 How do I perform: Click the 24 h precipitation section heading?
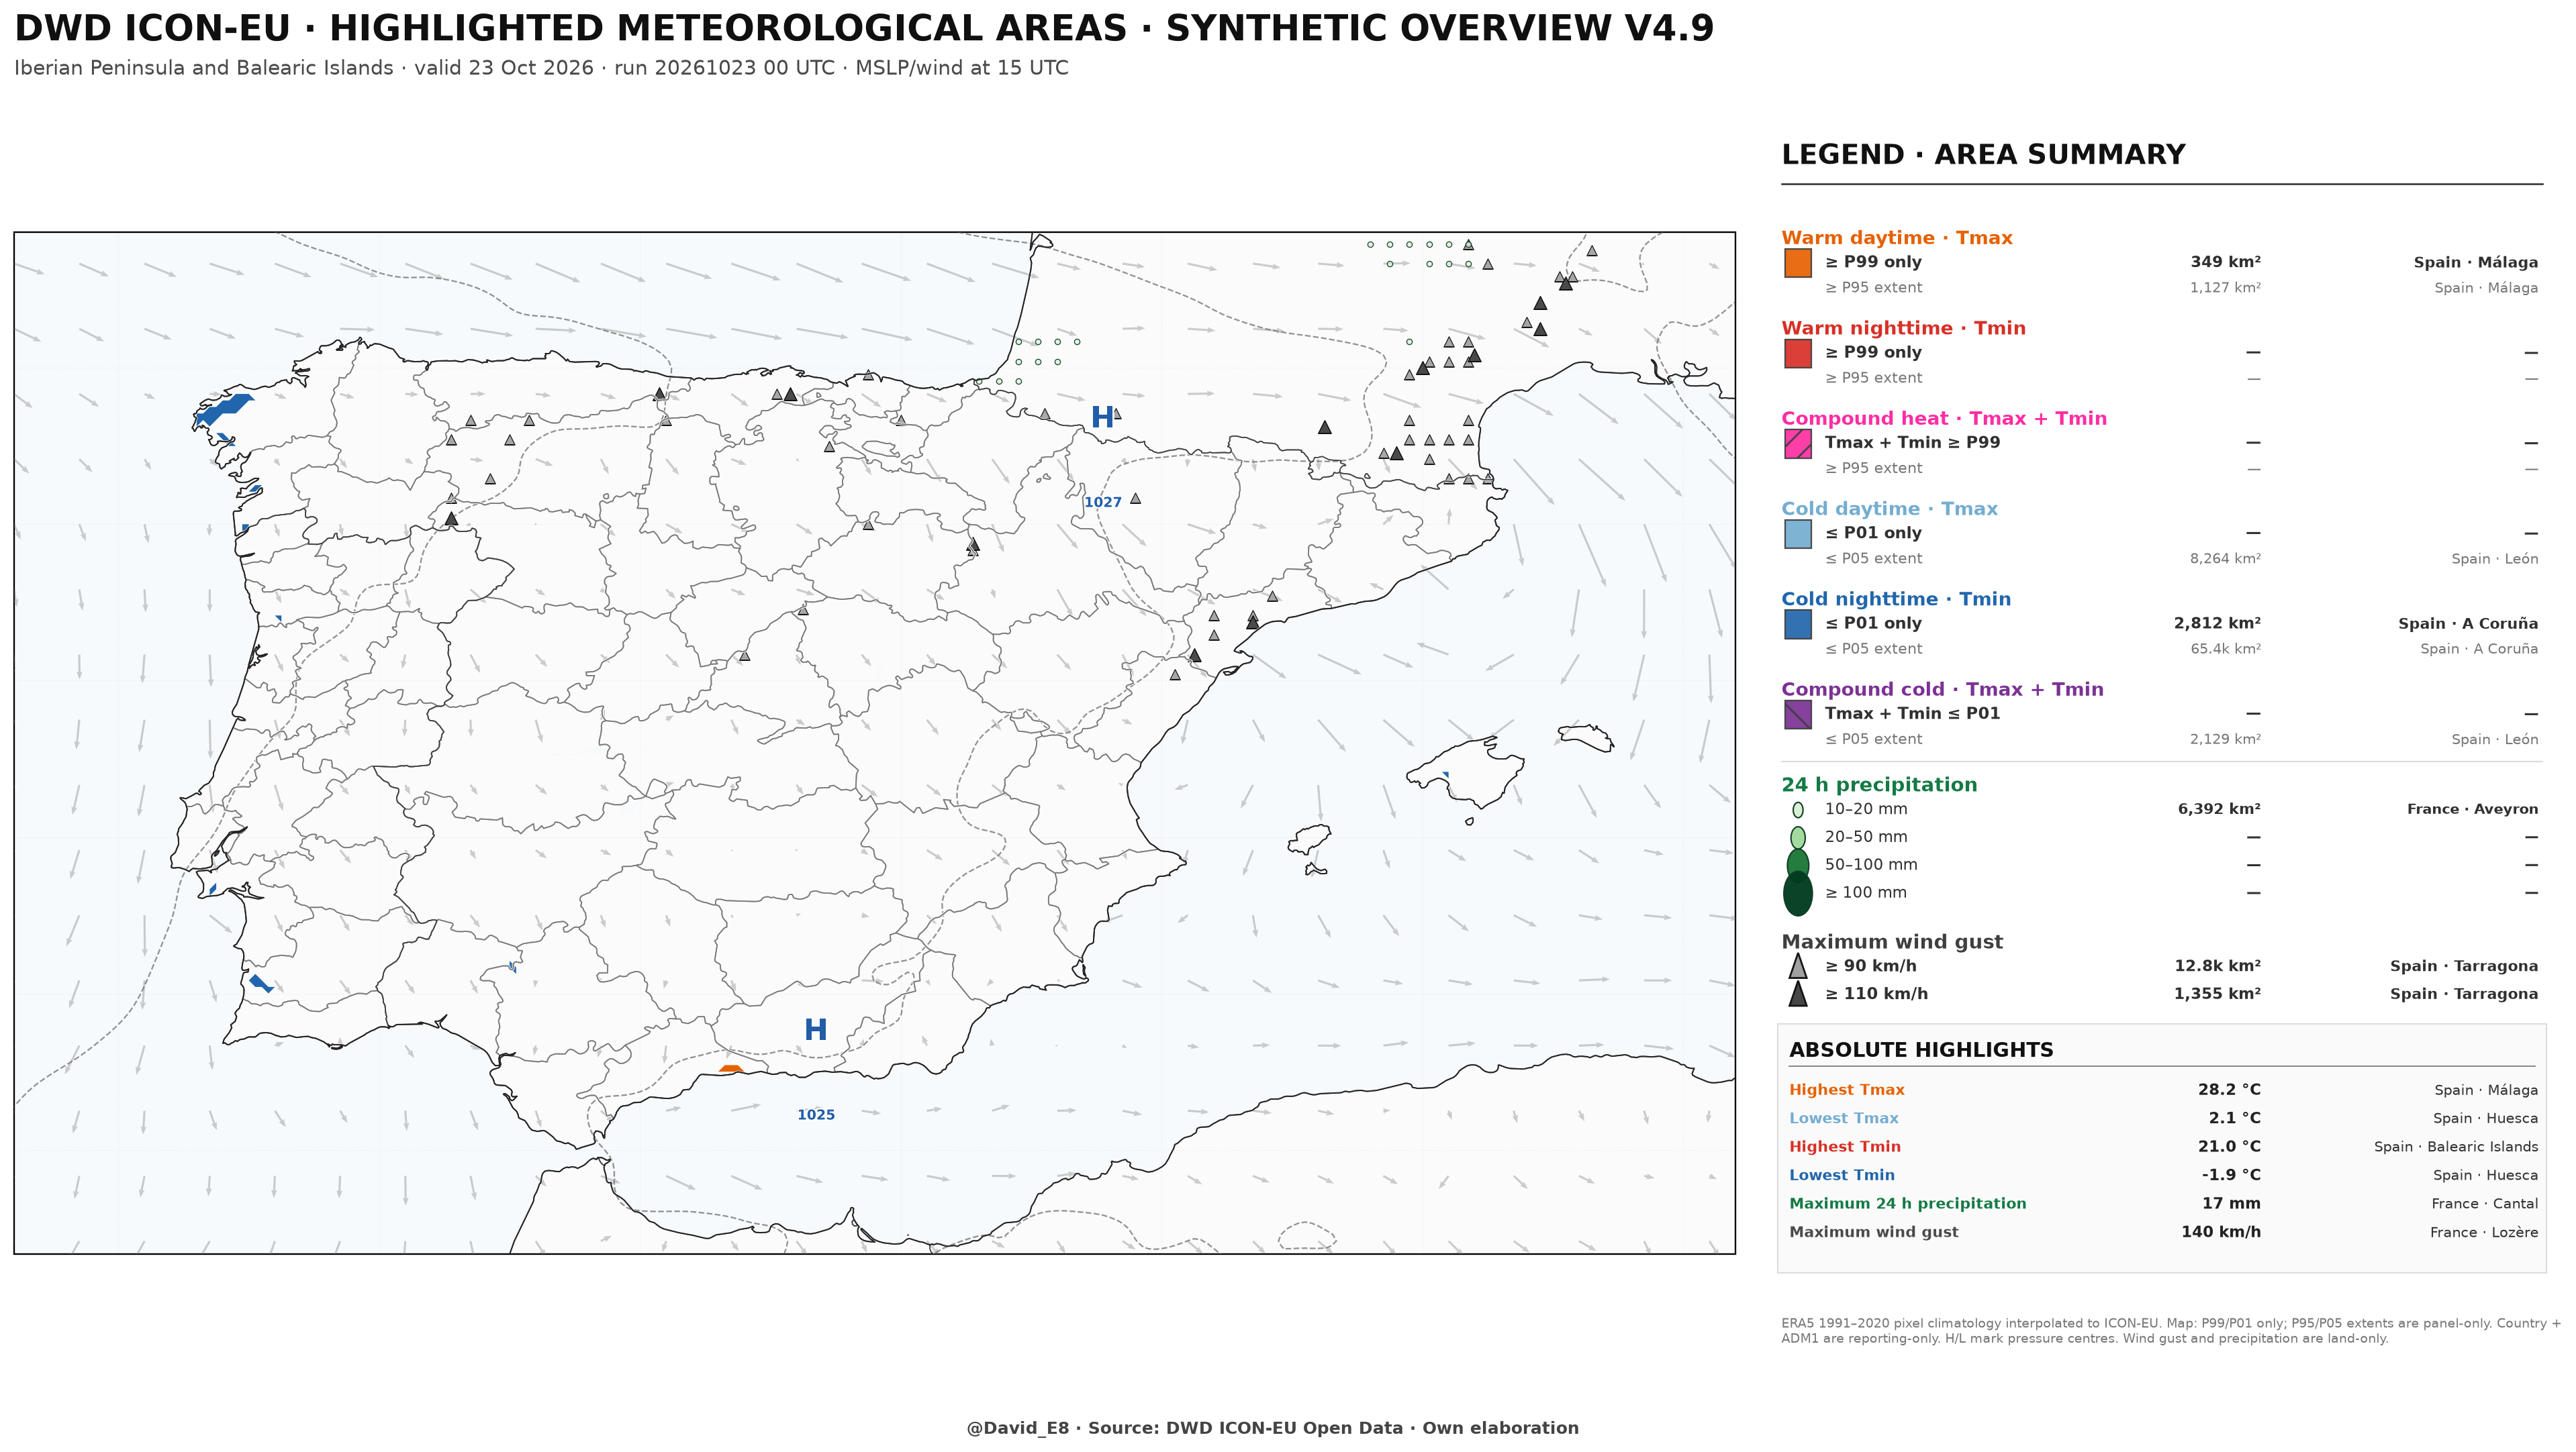pos(1879,786)
